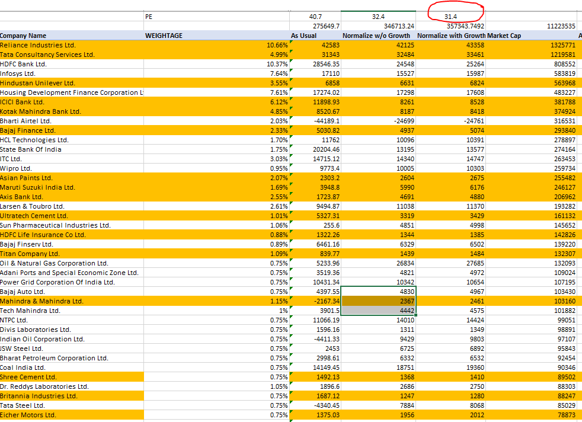
Task: Select the WEIGHTAGE column header cell
Action: coord(165,36)
